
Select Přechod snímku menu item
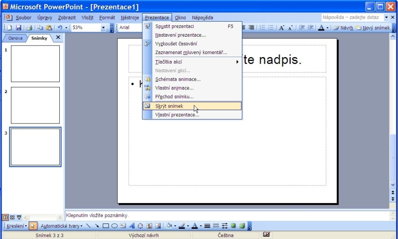[x=192, y=96]
